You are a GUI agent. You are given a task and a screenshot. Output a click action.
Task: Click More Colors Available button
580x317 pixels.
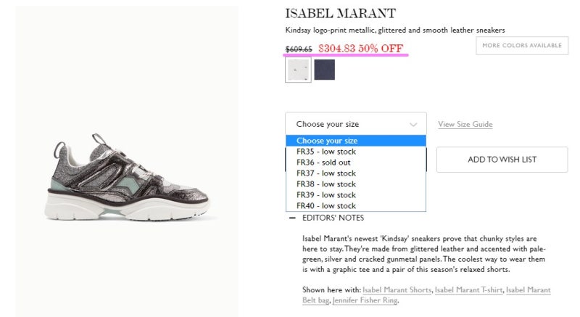pyautogui.click(x=522, y=46)
